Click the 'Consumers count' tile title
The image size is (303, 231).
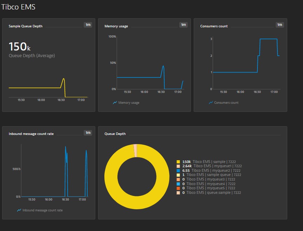(x=214, y=26)
